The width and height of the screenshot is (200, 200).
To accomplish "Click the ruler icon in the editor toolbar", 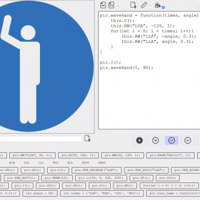I will pos(144,5).
